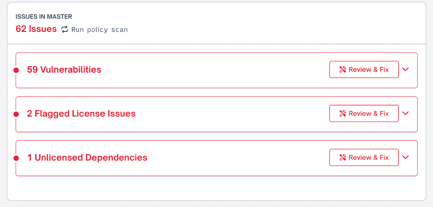This screenshot has width=433, height=207.
Task: Select the 59 Vulnerabilities title text
Action: (x=64, y=70)
